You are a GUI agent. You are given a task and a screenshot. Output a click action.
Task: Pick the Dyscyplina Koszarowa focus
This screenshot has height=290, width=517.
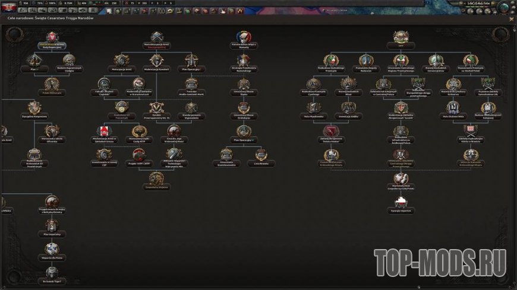35,107
